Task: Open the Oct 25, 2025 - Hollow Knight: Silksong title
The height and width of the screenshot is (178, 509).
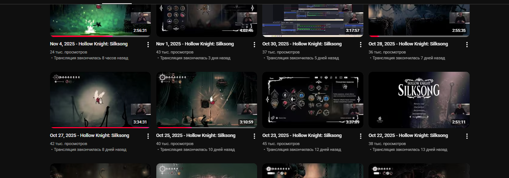Action: (196, 136)
